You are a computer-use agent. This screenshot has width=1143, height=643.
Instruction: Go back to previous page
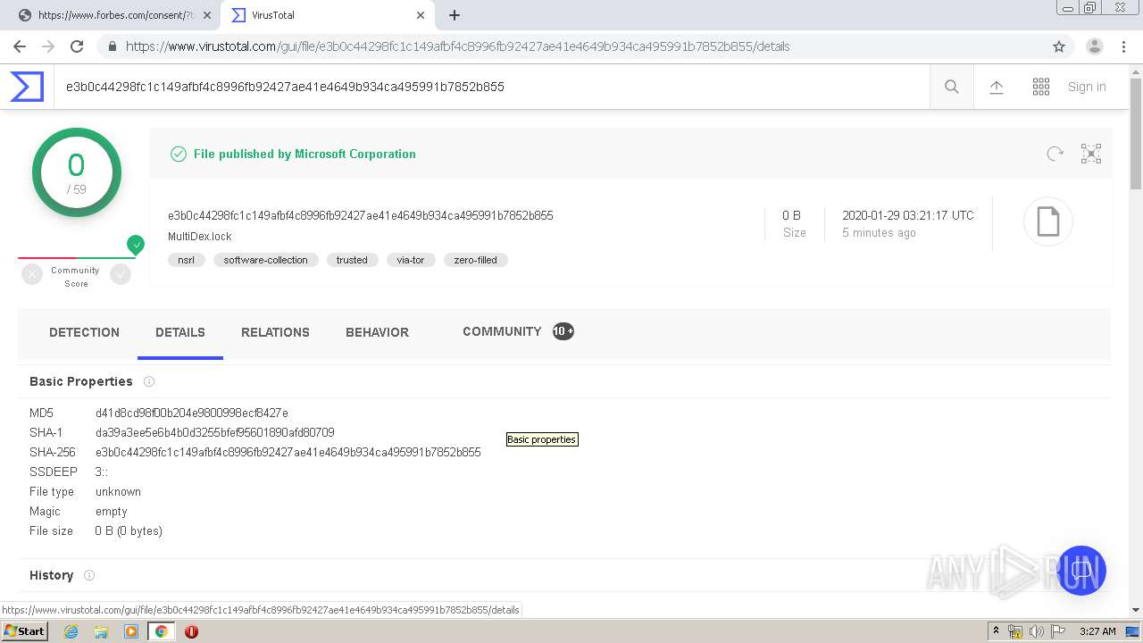click(19, 46)
